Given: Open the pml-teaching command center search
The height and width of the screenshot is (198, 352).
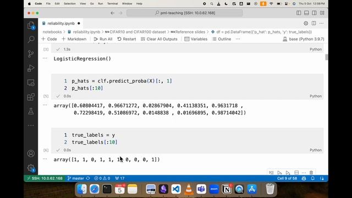Looking at the screenshot, I should pyautogui.click(x=185, y=13).
